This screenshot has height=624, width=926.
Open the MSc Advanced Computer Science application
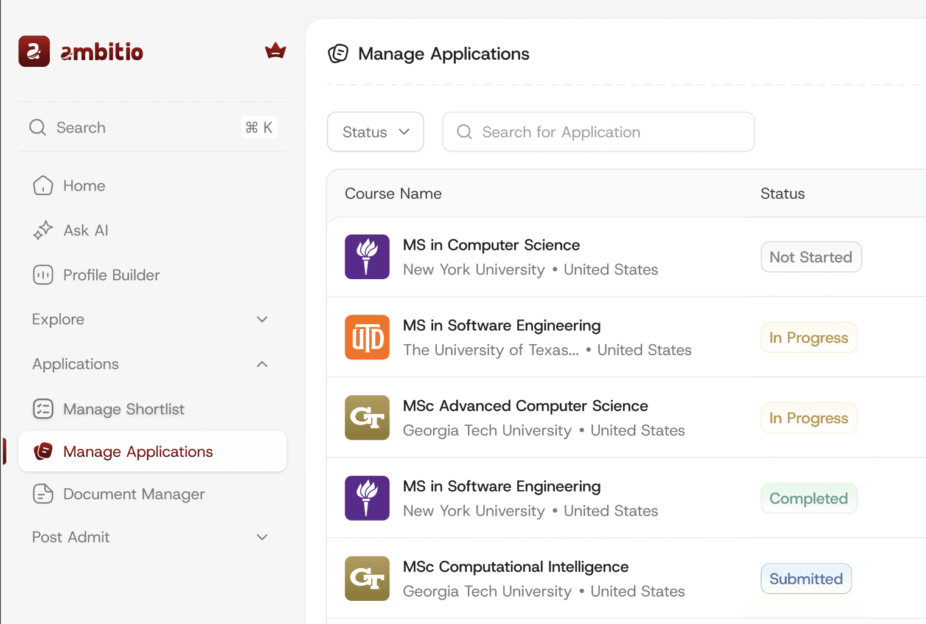pyautogui.click(x=525, y=406)
